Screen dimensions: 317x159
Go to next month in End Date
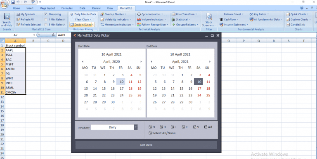(210, 61)
